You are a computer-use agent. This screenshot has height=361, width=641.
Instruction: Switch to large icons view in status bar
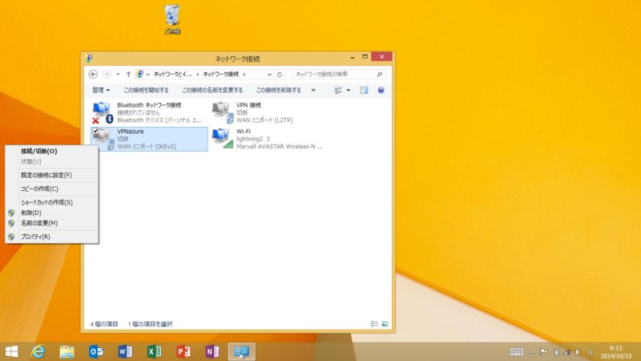pos(385,324)
